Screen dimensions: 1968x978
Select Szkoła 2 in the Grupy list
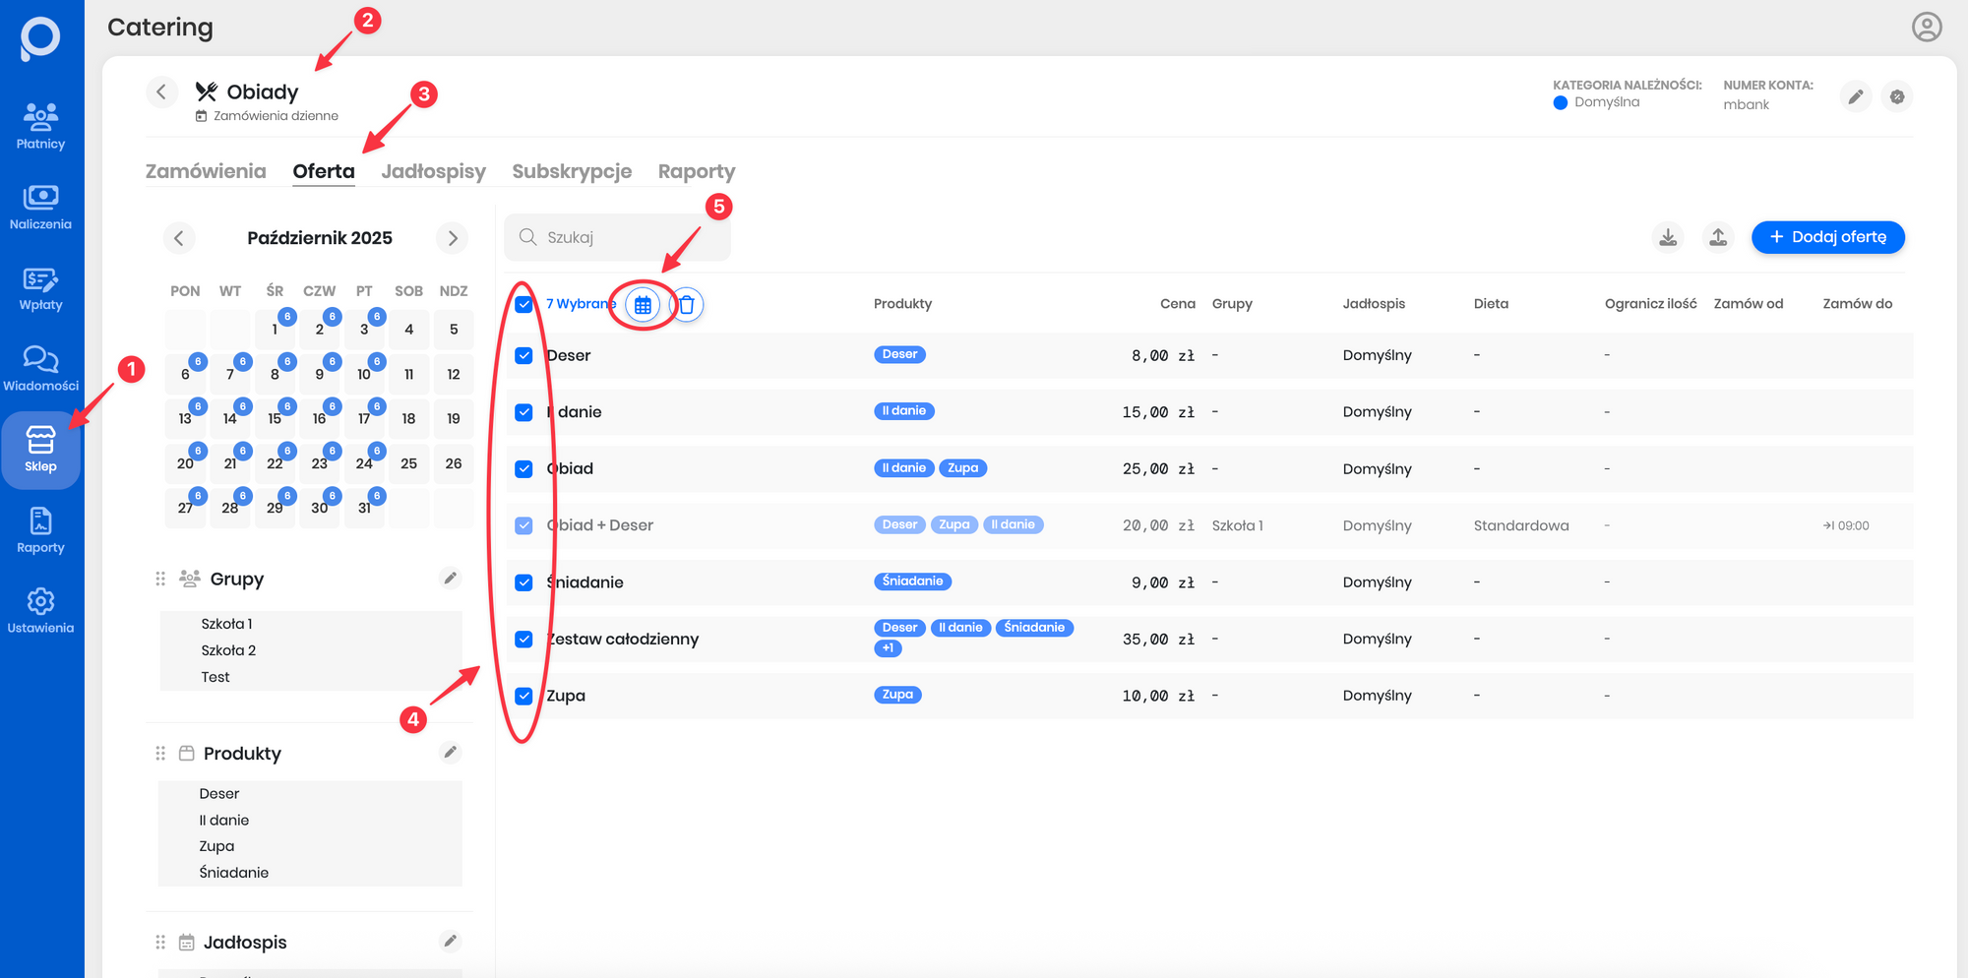click(228, 650)
